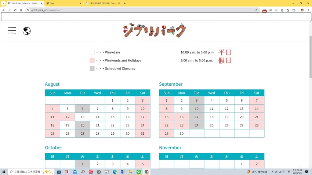Open the Mail app in taskbar

point(75,172)
